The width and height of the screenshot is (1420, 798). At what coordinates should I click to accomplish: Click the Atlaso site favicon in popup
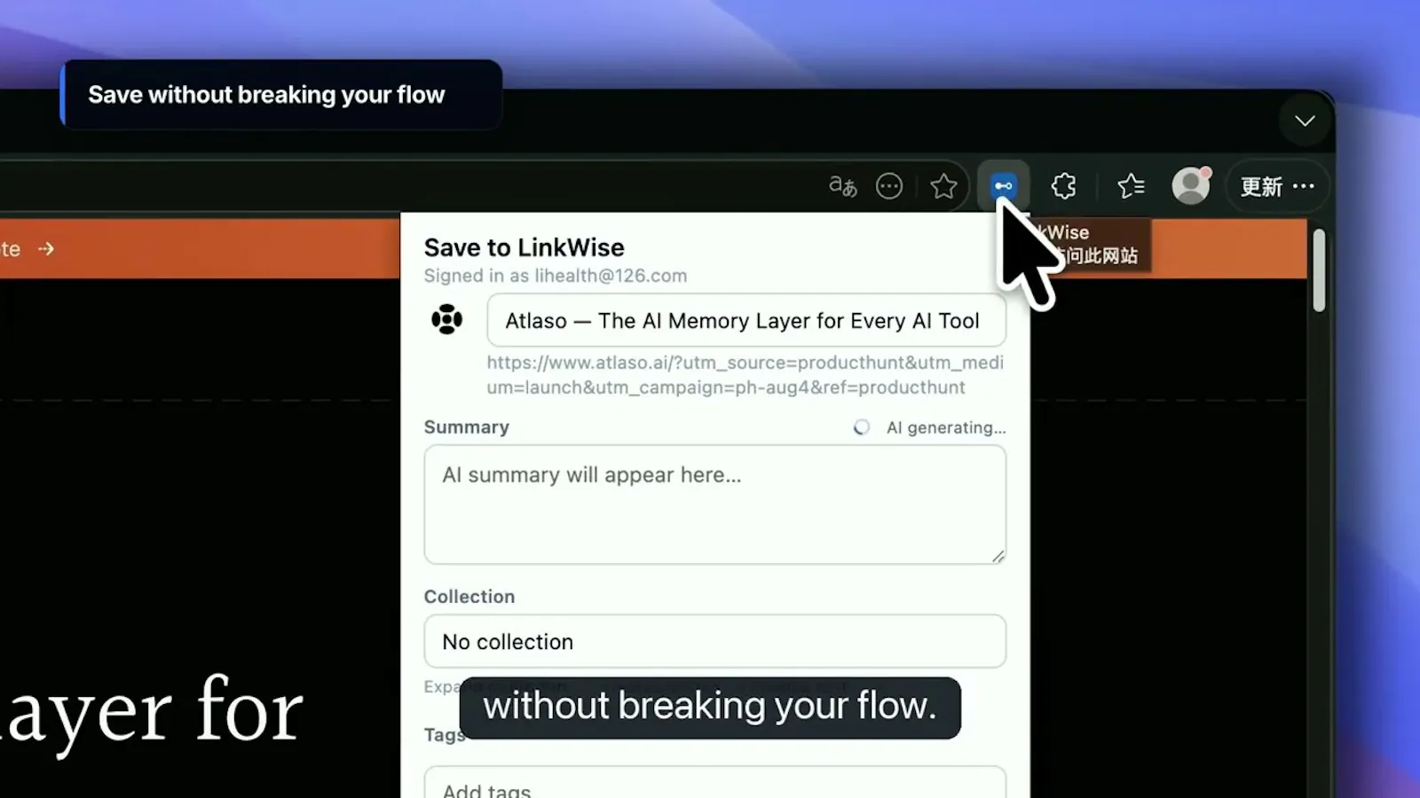(x=447, y=319)
